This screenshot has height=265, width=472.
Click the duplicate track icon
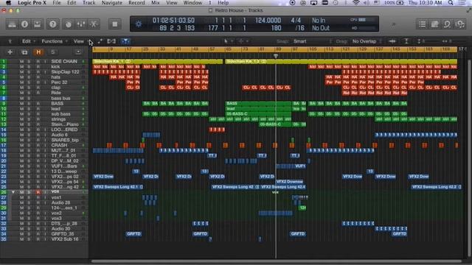pos(24,52)
